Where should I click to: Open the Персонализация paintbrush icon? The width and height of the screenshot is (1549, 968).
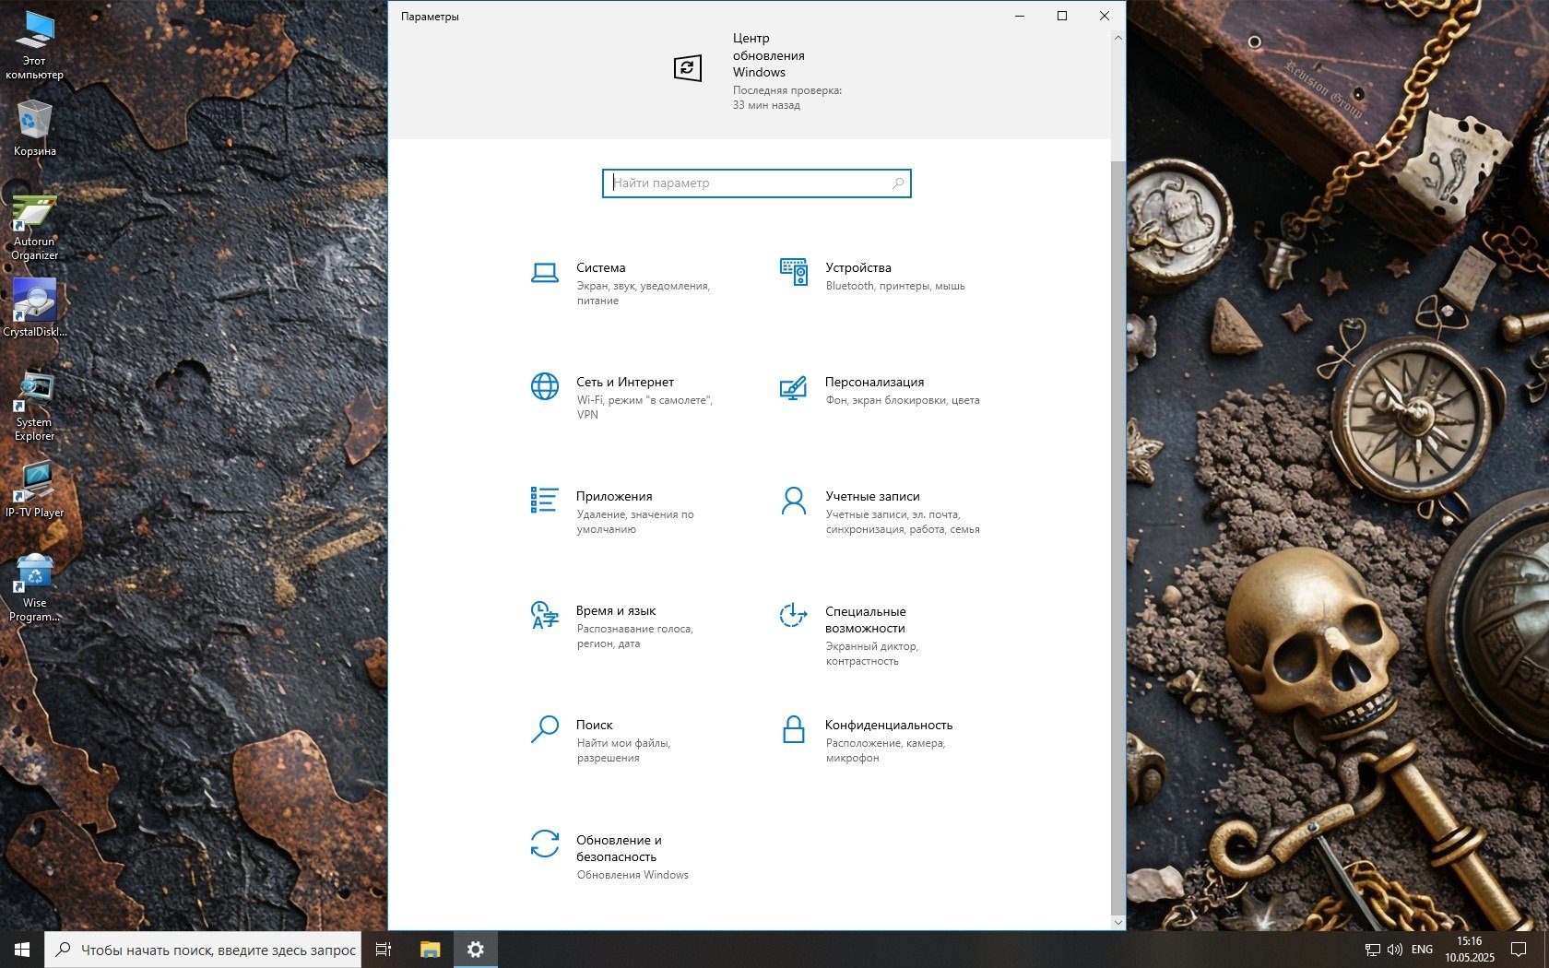tap(793, 388)
